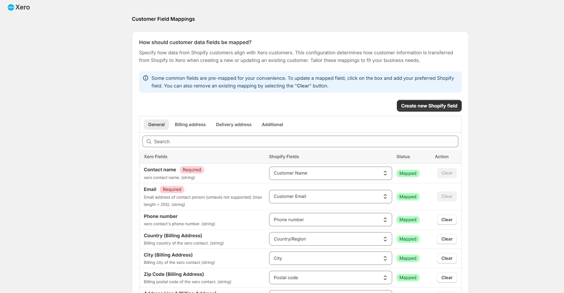
Task: Open the Postal code Shopify field dropdown
Action: point(331,278)
